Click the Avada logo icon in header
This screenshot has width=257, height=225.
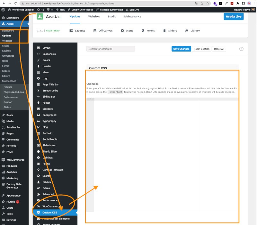40,17
